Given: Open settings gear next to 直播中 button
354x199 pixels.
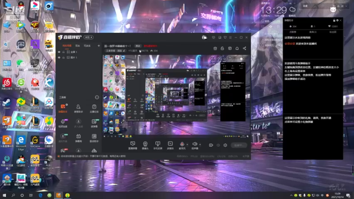Looking at the screenshot, I should point(225,145).
